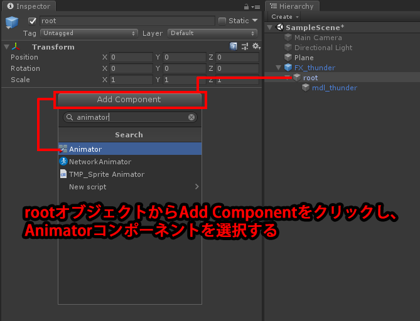
Task: Open the Layer dropdown showing Default
Action: (212, 33)
